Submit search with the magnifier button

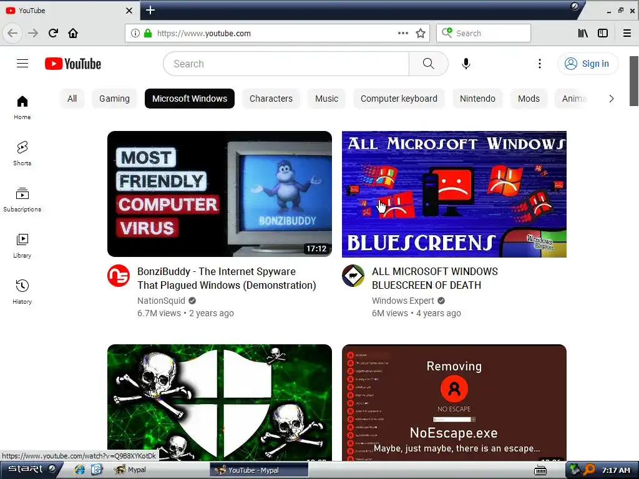428,64
